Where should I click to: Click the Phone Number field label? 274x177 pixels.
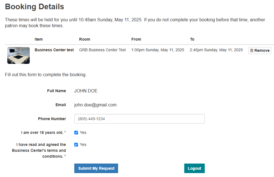(x=52, y=119)
